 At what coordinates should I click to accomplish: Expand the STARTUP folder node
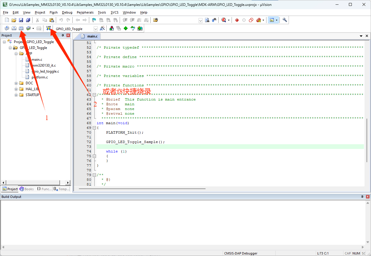[16, 95]
